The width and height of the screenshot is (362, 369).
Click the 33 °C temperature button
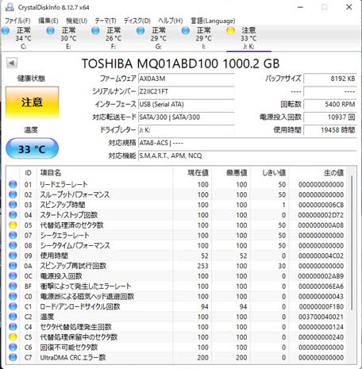[x=32, y=149]
